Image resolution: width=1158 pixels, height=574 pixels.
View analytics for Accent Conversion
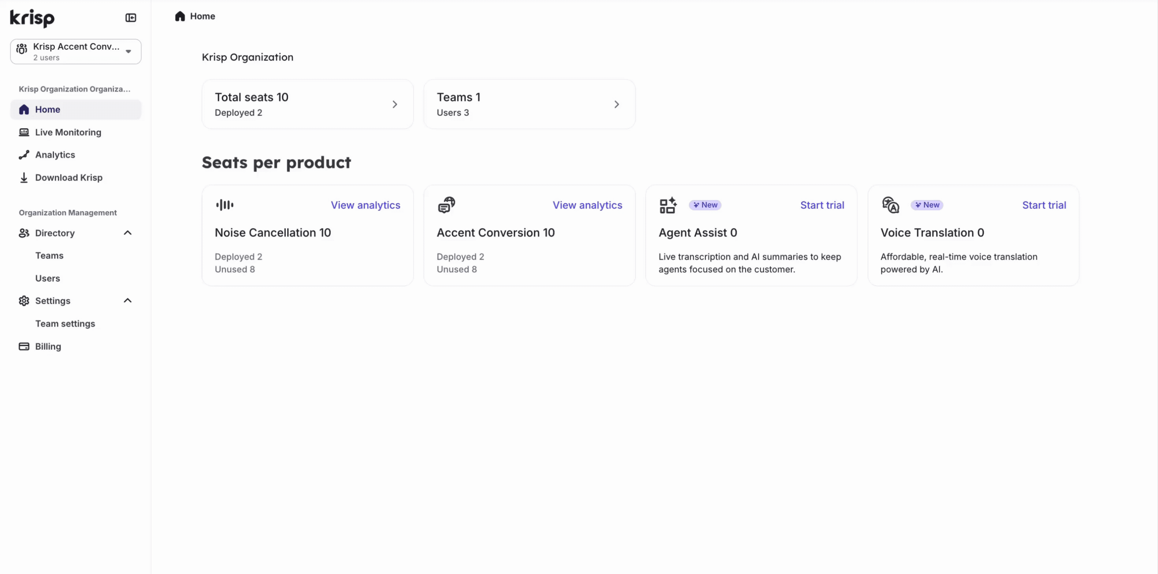click(587, 205)
